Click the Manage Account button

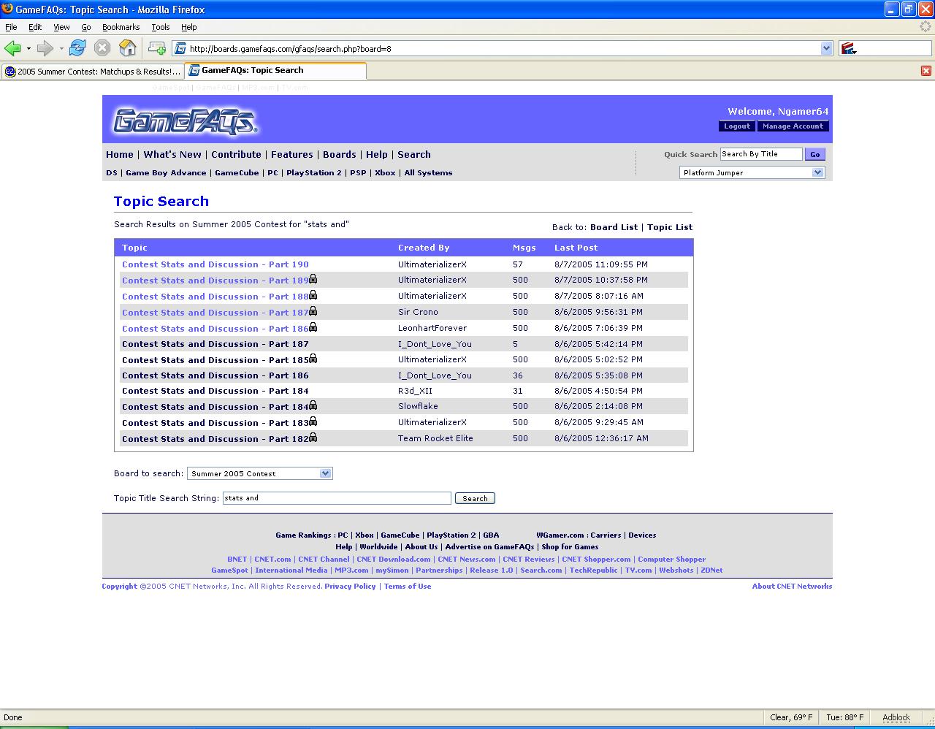pos(793,126)
